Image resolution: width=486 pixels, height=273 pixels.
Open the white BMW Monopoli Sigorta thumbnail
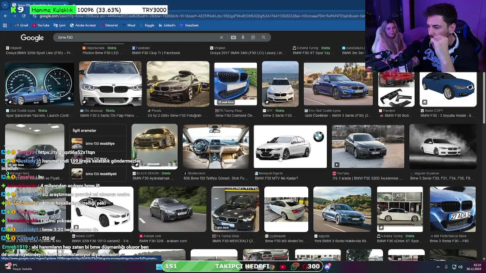click(290, 146)
